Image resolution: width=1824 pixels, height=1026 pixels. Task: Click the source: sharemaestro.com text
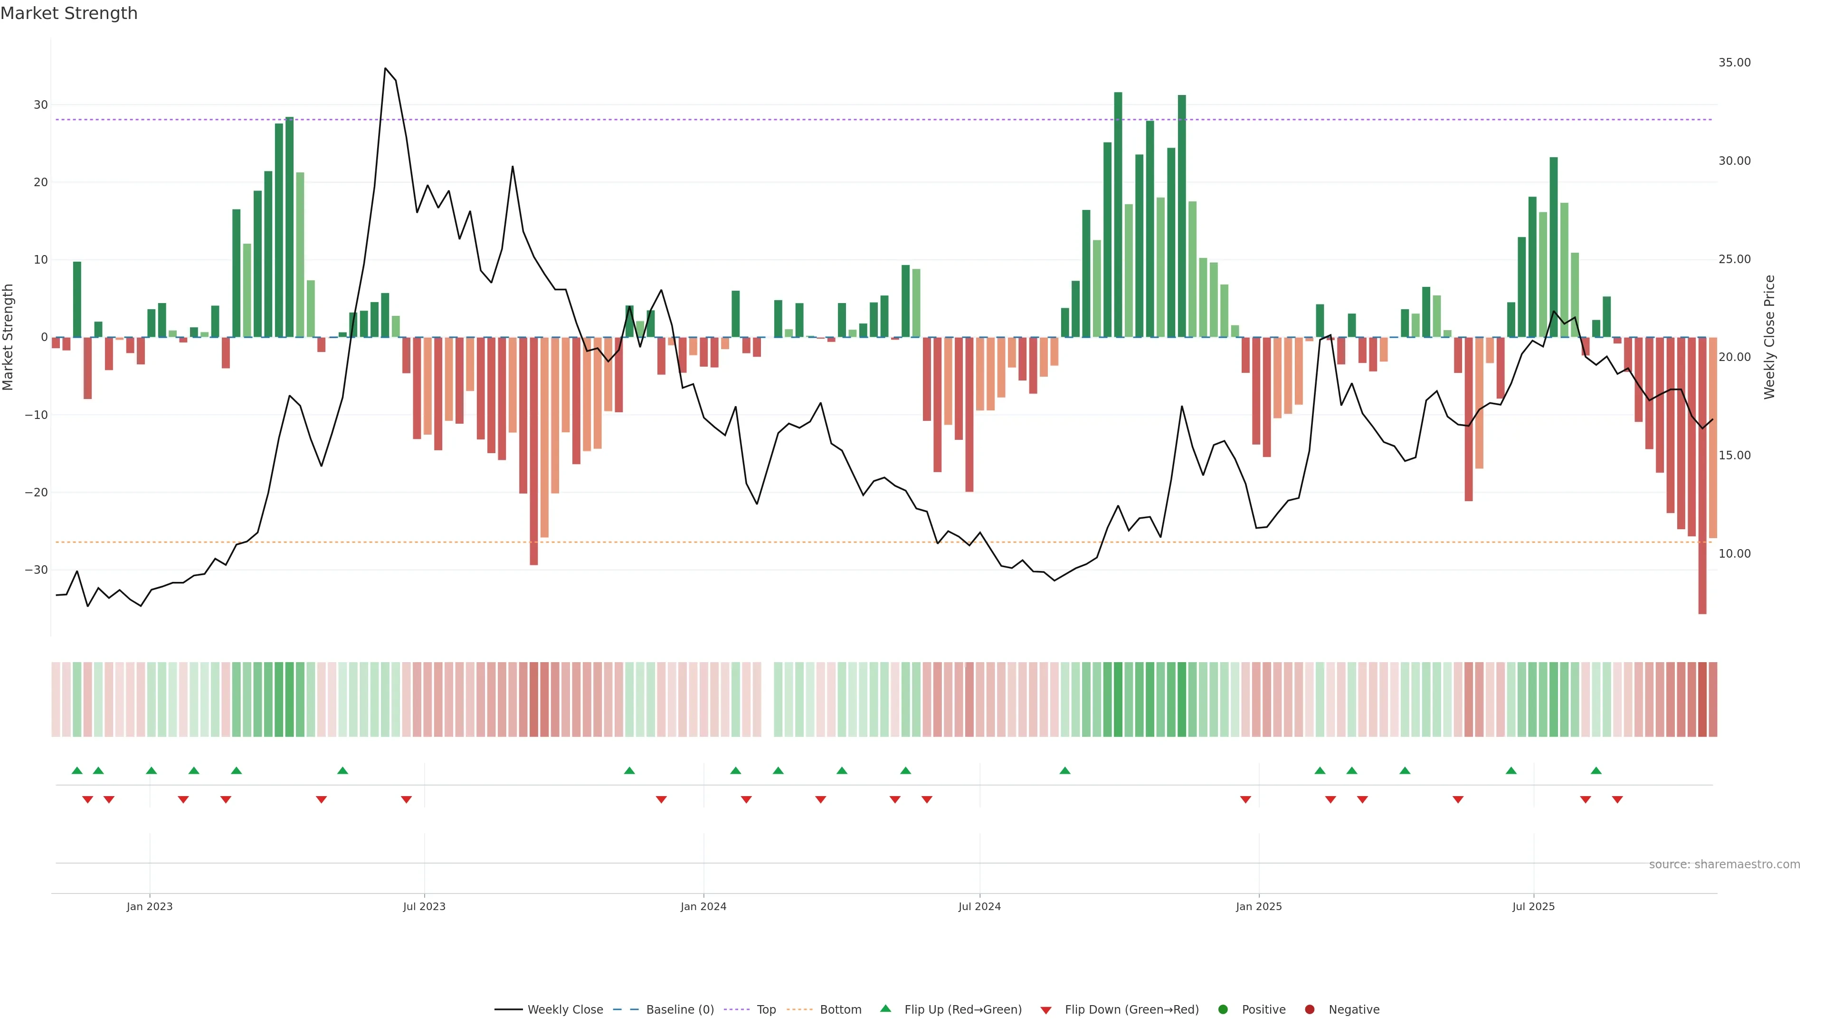[x=1724, y=864]
